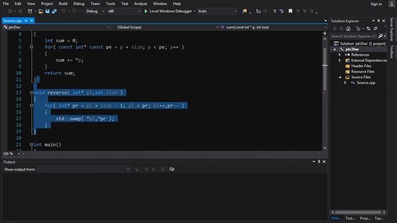Click the split editor icon above scrollbar
Screen dimensions: 397x223
point(325,33)
